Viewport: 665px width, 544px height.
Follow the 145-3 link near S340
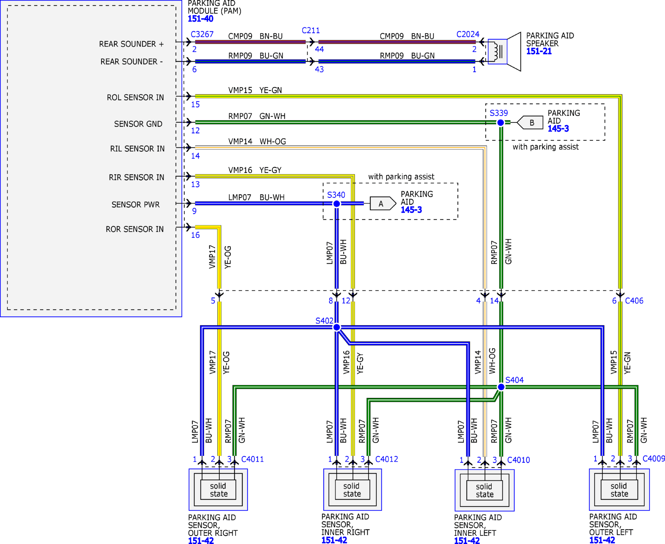tap(411, 210)
